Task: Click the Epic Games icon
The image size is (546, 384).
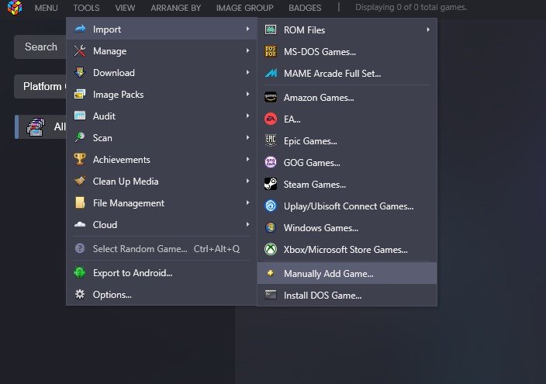Action: [270, 141]
